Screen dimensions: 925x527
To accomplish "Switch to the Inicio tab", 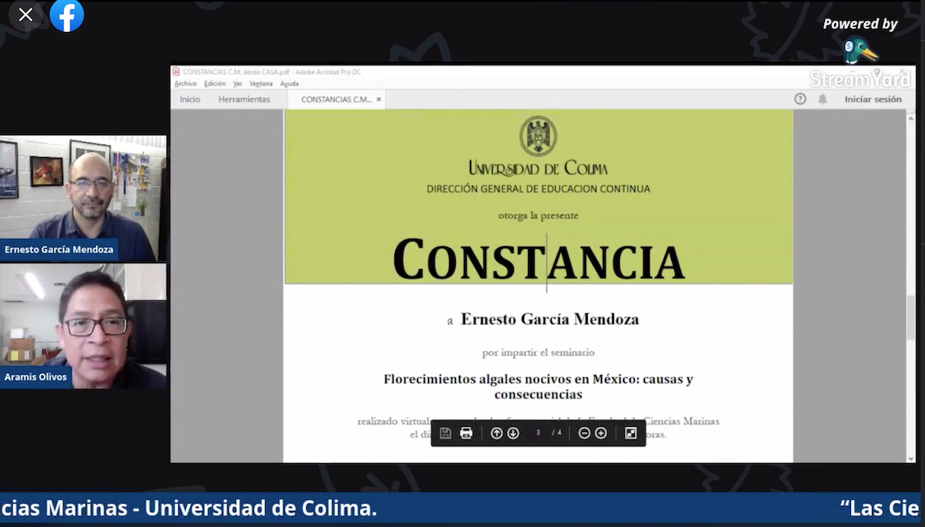I will 190,99.
